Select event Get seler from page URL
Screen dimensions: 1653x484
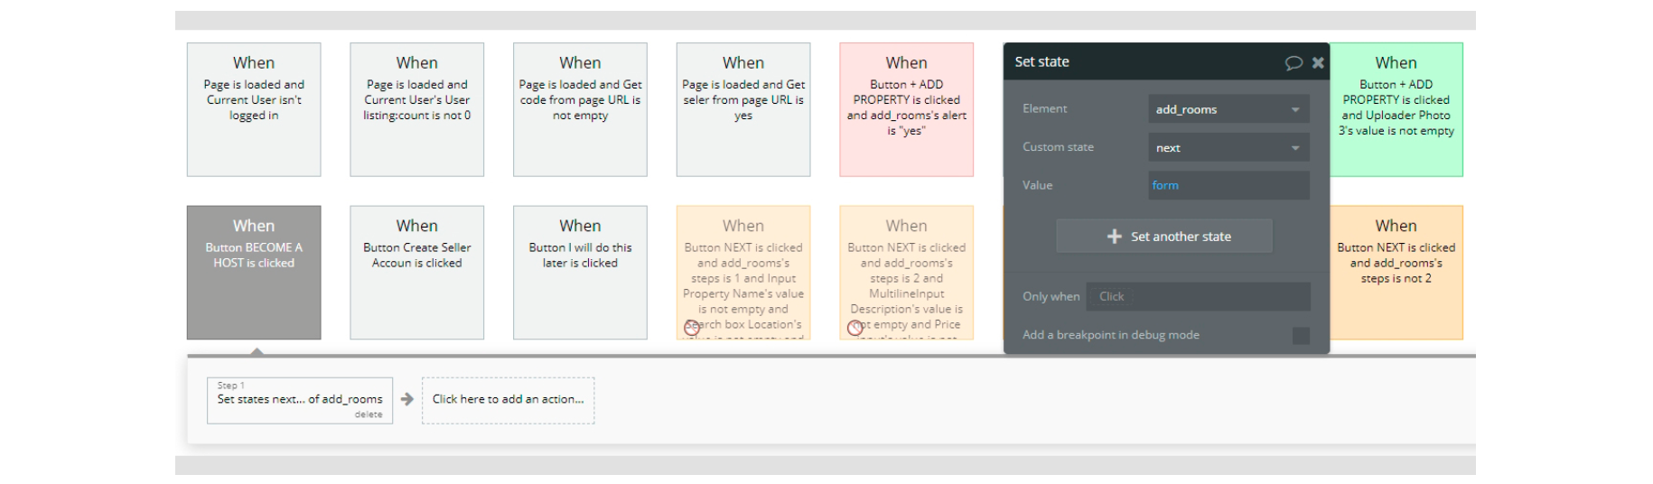pos(743,109)
